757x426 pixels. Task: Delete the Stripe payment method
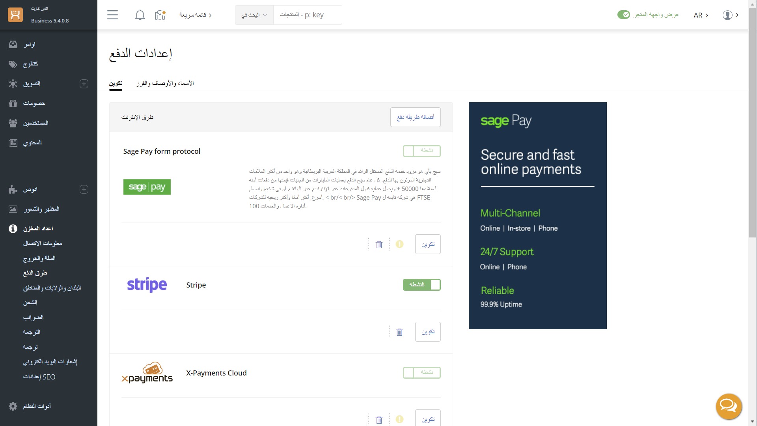point(399,332)
